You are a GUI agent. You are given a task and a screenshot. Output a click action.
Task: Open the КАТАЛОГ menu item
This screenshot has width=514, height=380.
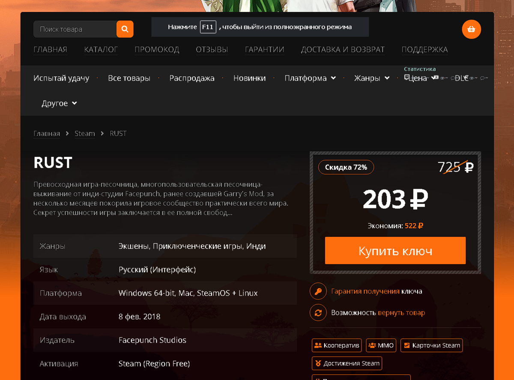[x=101, y=49]
